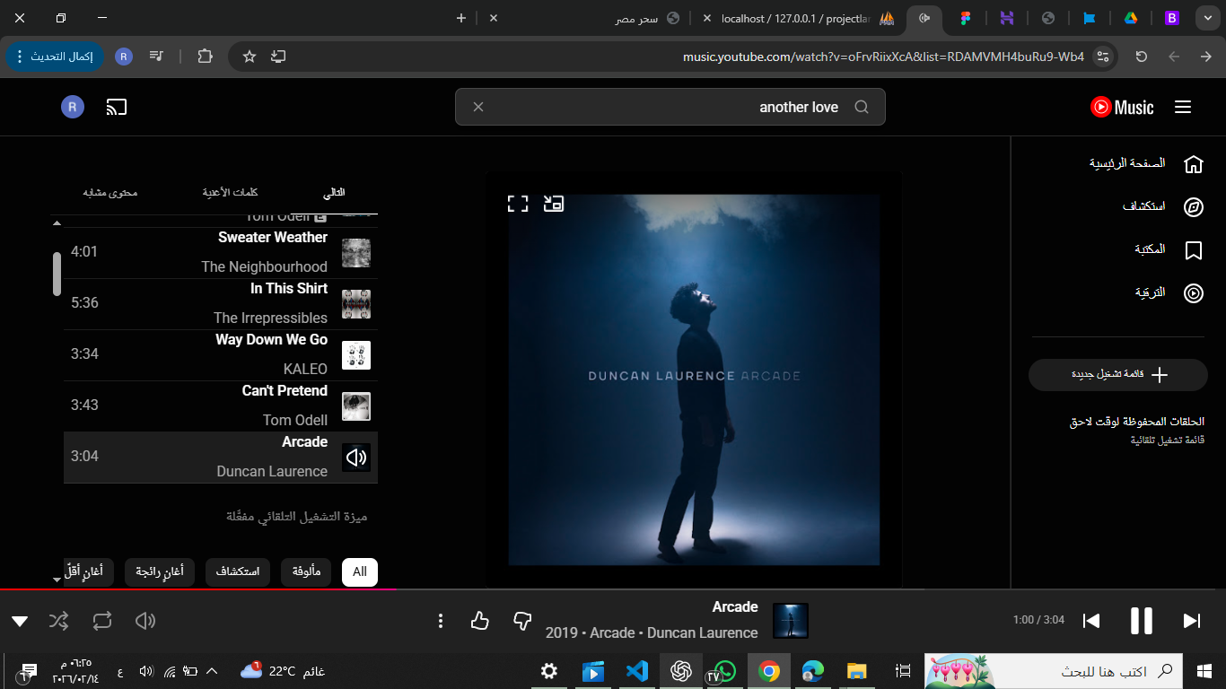Open the hamburger menu beside the Music logo
The height and width of the screenshot is (689, 1226).
1183,108
